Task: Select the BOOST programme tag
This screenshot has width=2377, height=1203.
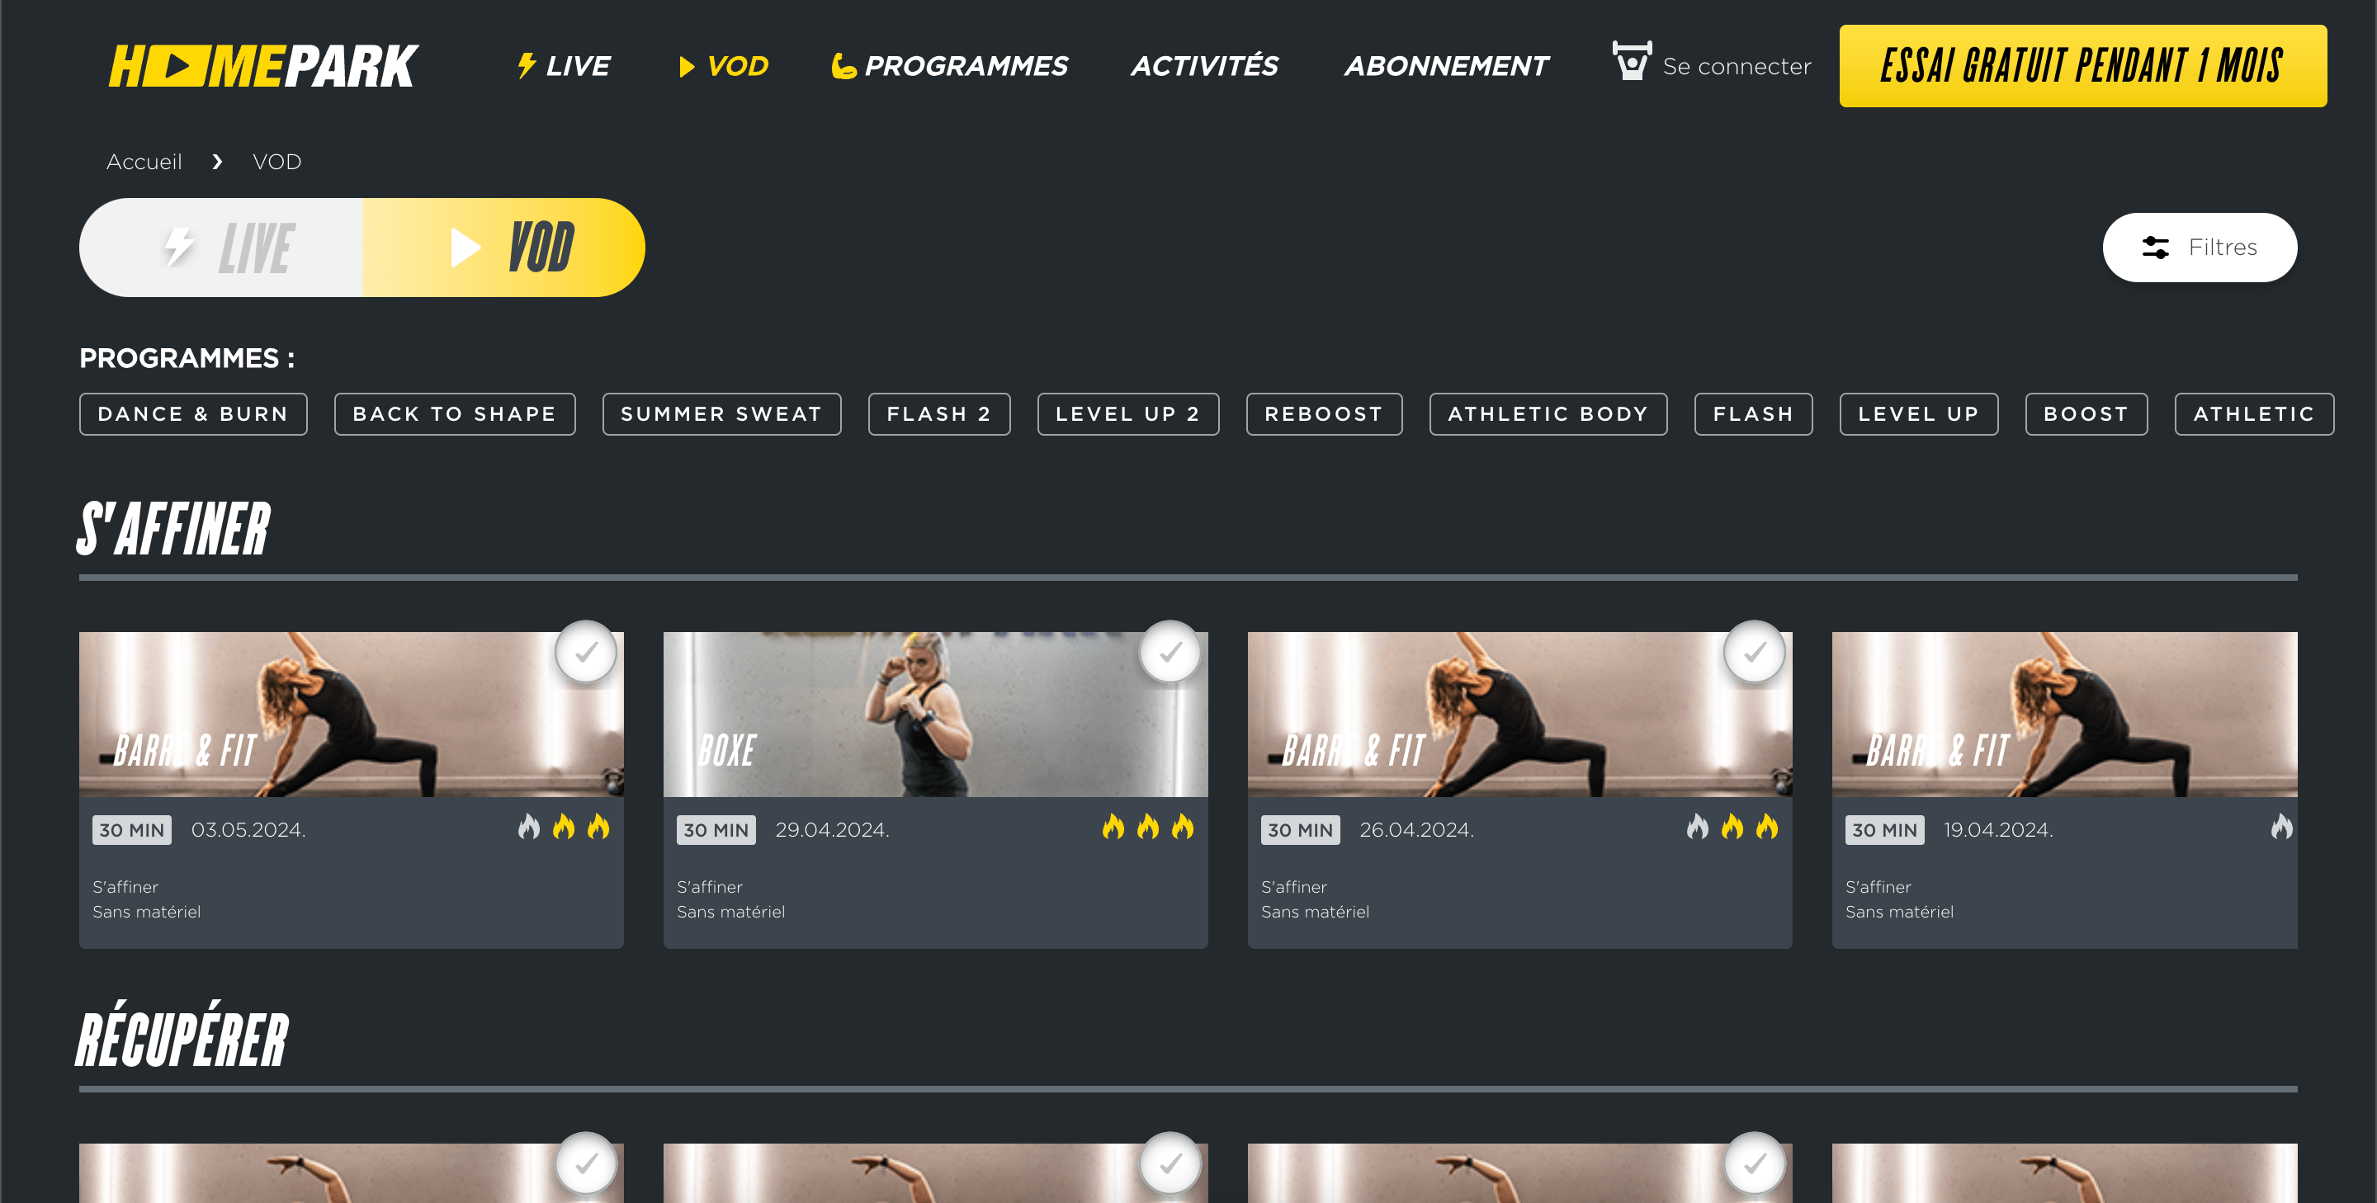Action: (x=2086, y=414)
